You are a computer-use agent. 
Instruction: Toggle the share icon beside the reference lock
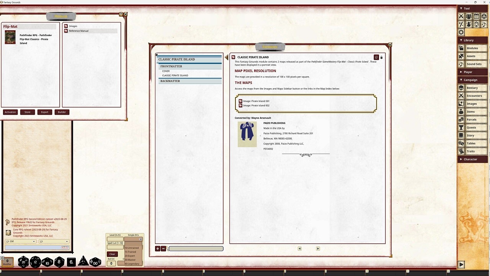click(376, 57)
